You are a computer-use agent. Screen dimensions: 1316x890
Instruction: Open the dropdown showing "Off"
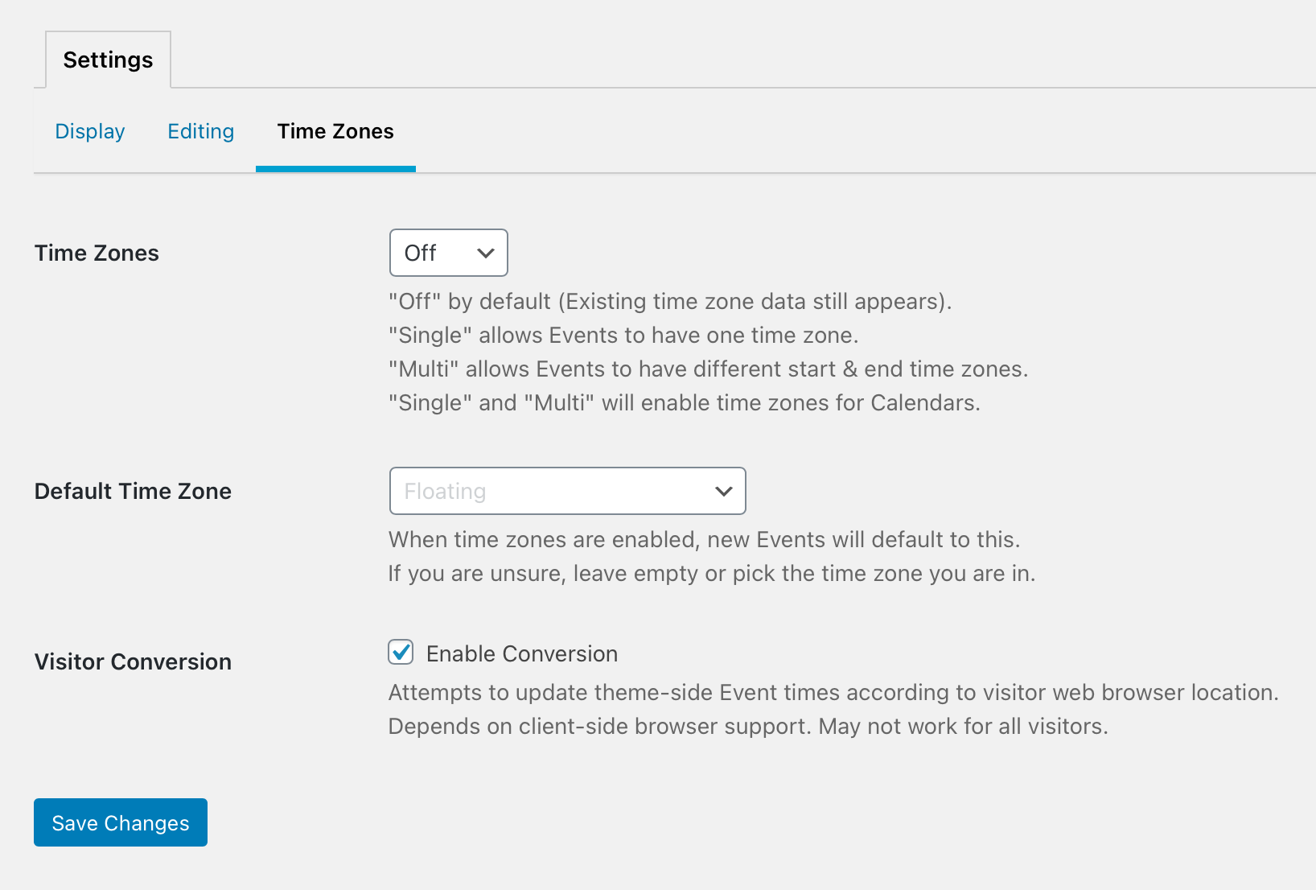tap(448, 253)
